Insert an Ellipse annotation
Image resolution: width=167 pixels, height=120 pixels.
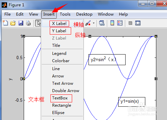pyautogui.click(x=62, y=113)
